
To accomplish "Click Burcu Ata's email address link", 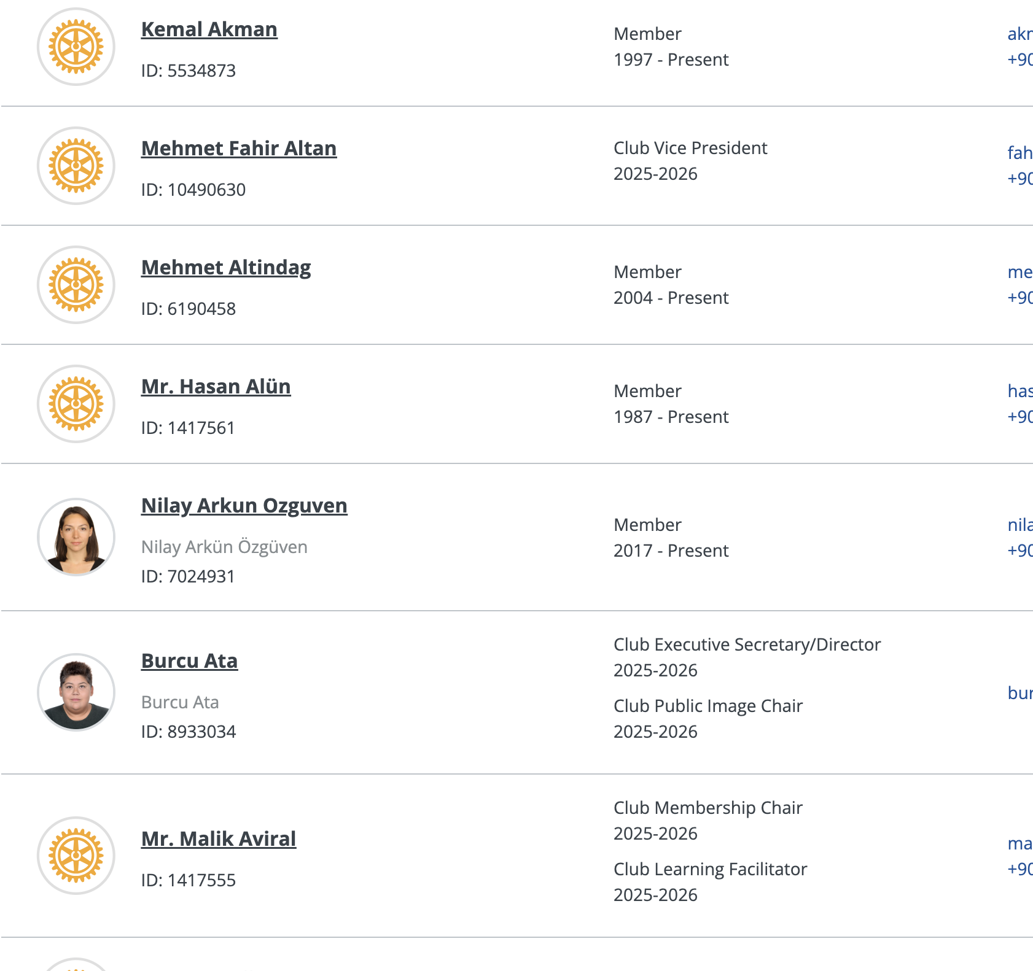I will tap(1019, 693).
